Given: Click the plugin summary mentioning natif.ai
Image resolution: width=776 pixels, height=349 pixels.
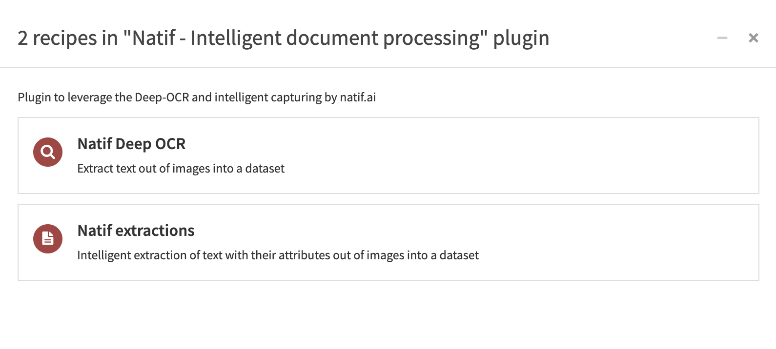Looking at the screenshot, I should click(x=197, y=97).
